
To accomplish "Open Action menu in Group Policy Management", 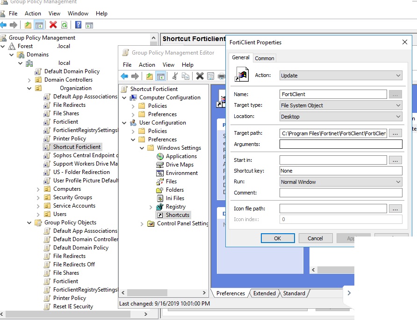I will (x=33, y=14).
